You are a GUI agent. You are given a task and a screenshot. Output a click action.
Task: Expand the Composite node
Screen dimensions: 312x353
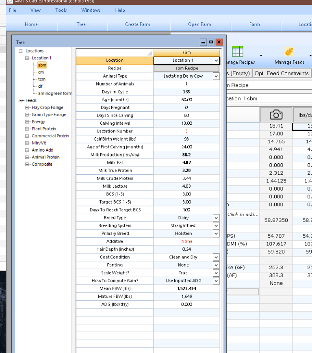(x=27, y=165)
